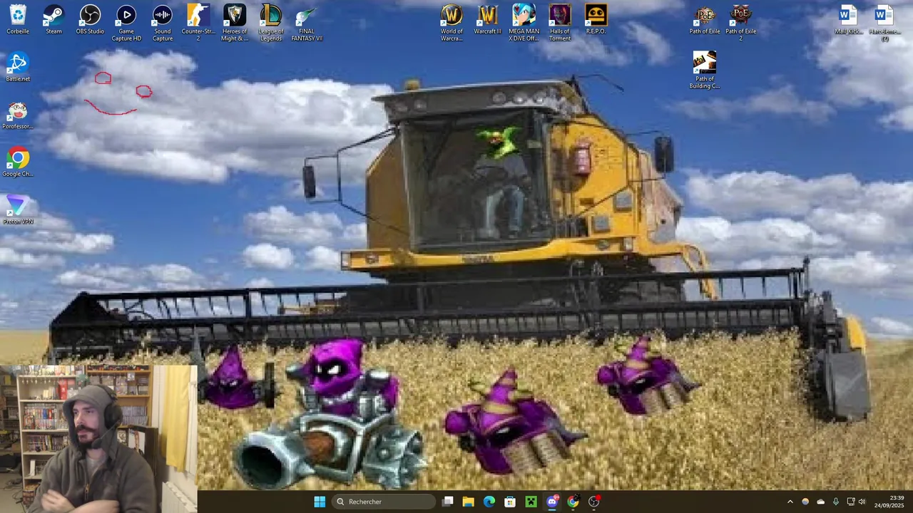913x513 pixels.
Task: Select the MEGA MAN X DiVE Offline shortcut
Action: tap(524, 23)
